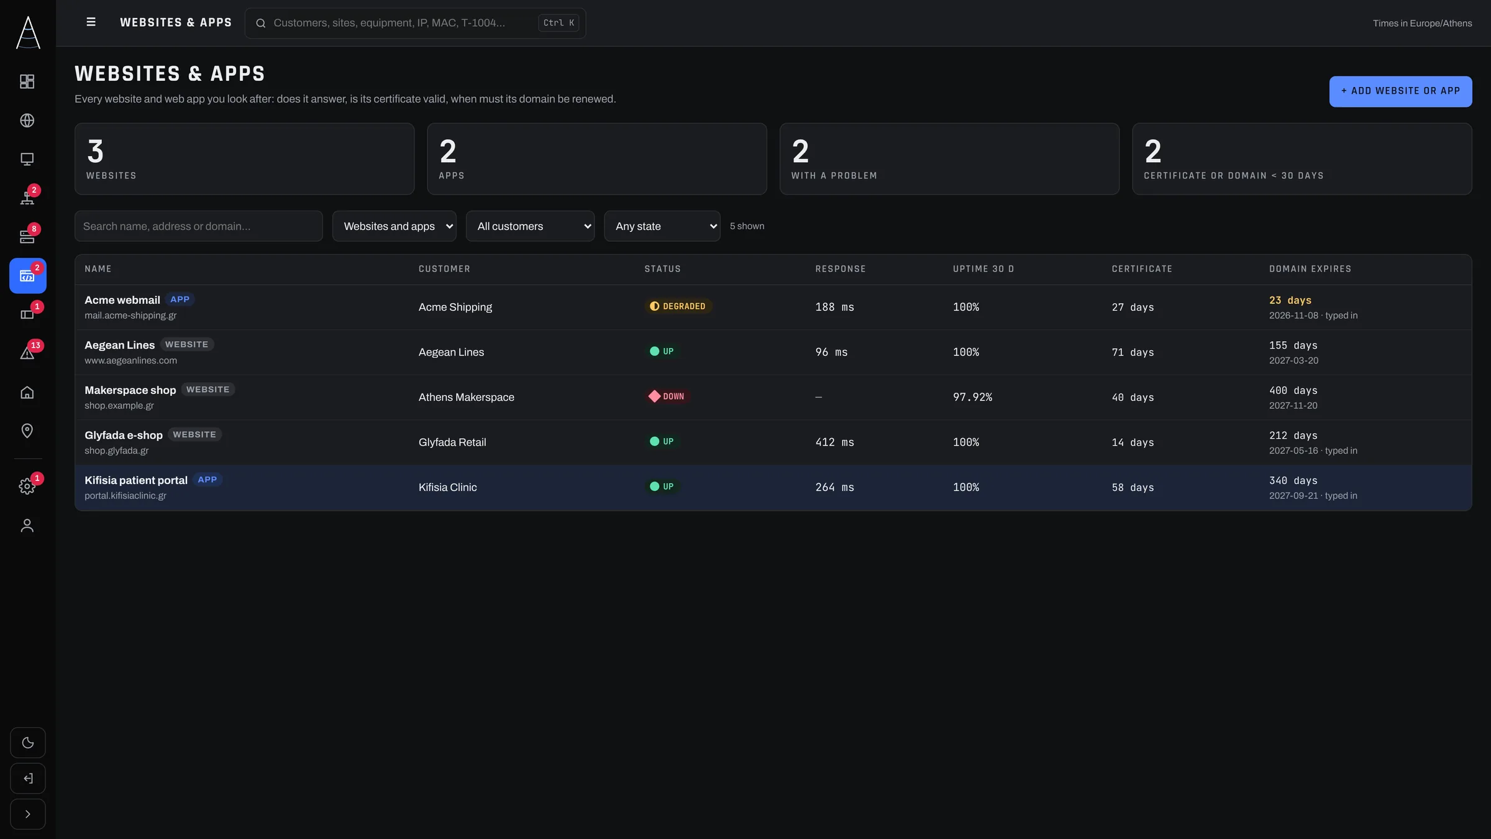Click the logout arrow icon
Image resolution: width=1491 pixels, height=839 pixels.
[28, 778]
